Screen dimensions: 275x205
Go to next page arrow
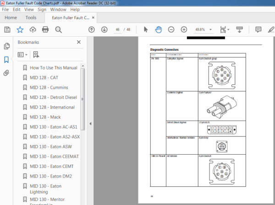[104, 30]
